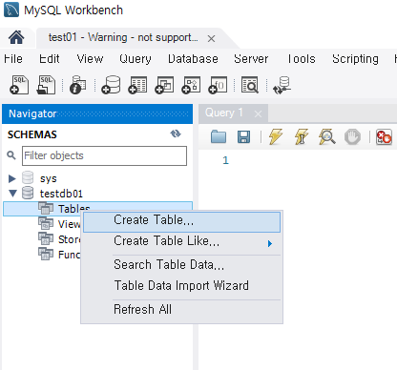This screenshot has width=397, height=370.
Task: Create a new SQL tab icon
Action: pos(19,85)
